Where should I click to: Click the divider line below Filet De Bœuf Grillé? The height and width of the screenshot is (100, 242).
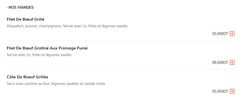click(121, 41)
